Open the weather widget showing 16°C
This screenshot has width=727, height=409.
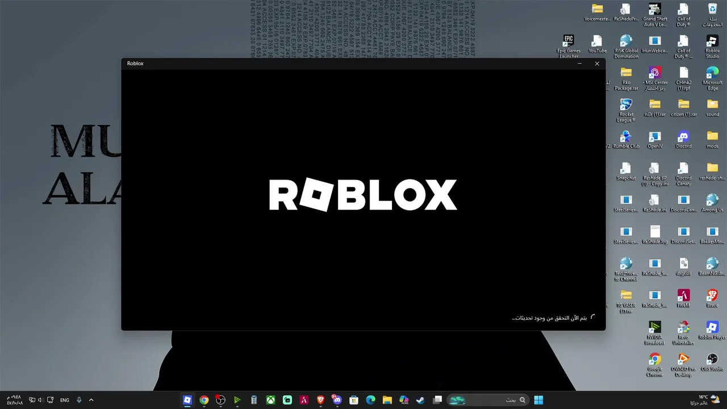coord(705,400)
